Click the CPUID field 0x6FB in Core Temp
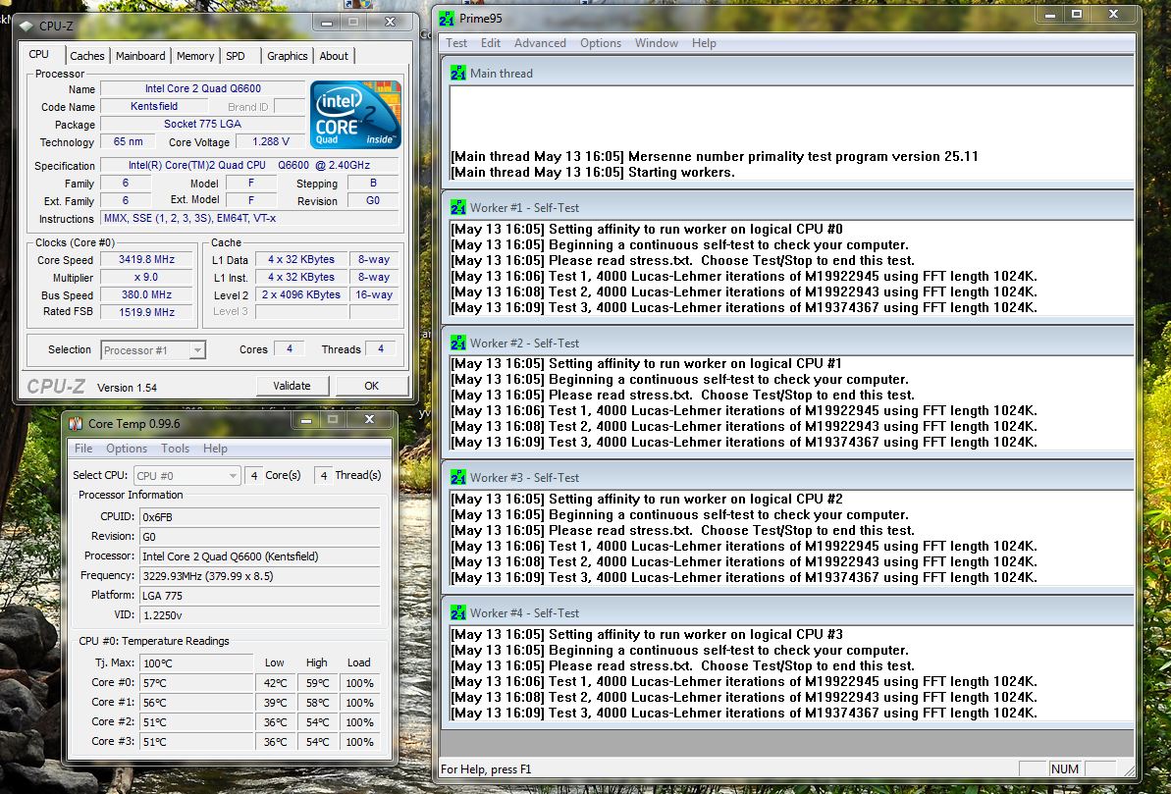1171x794 pixels. tap(260, 517)
